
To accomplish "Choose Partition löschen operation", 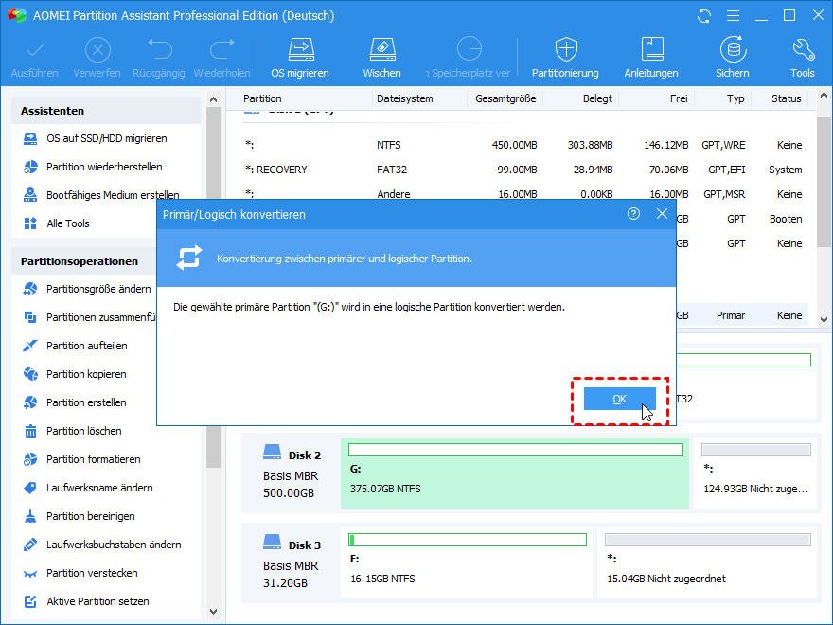I will [83, 431].
